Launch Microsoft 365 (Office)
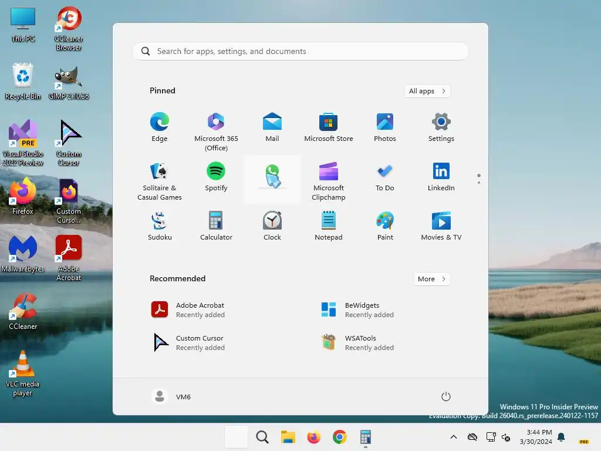This screenshot has height=451, width=601. click(216, 132)
